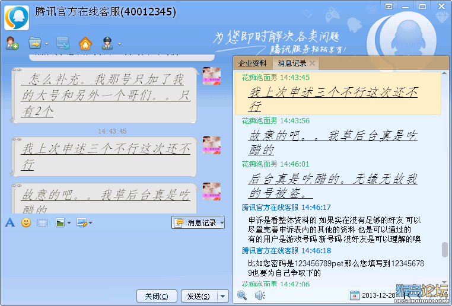Screen dimensions: 452x306
Task: Click the Tencent customer service avatar logo
Action: (17, 18)
